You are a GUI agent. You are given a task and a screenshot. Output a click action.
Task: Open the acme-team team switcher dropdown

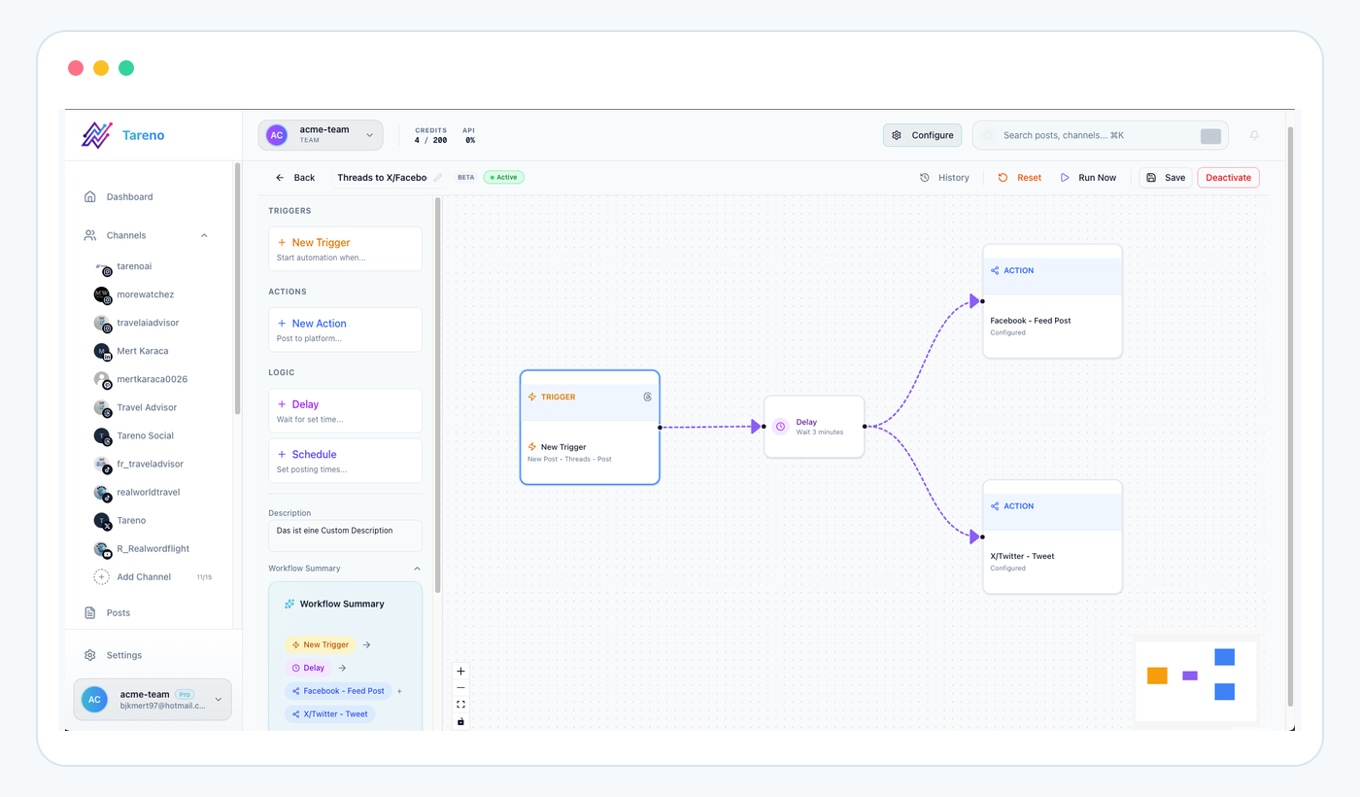coord(321,135)
